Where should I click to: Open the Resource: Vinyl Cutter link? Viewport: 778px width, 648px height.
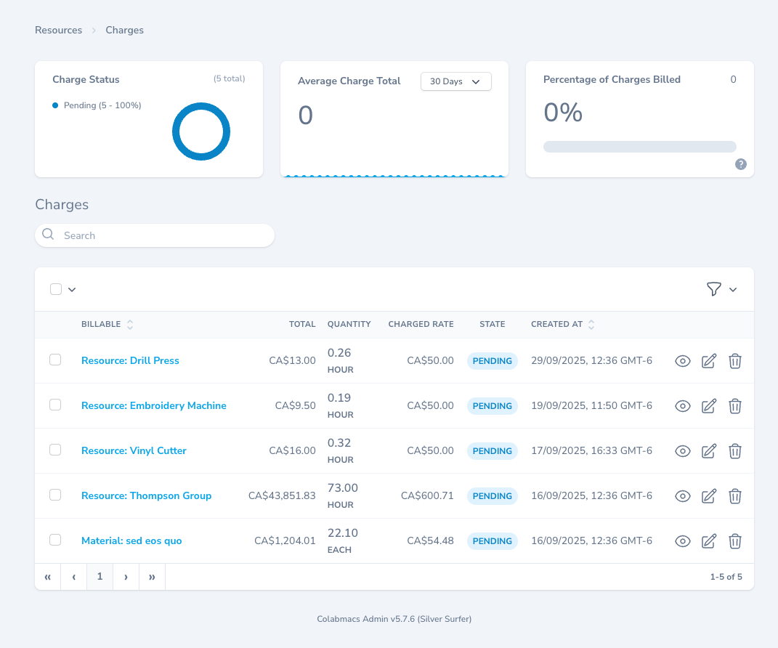134,450
